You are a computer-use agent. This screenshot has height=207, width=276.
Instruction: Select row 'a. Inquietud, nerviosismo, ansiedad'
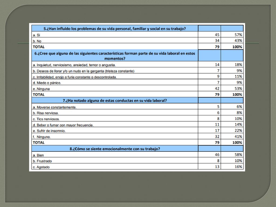[x=74, y=65]
